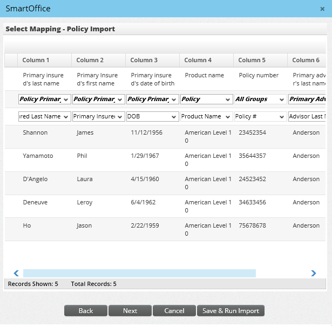
Task: Open the Policy # field mapping dropdown
Action: 260,117
